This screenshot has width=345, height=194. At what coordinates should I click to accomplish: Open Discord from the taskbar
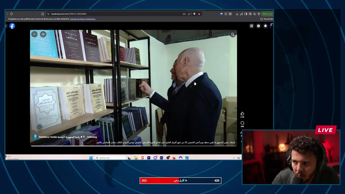coord(155,158)
